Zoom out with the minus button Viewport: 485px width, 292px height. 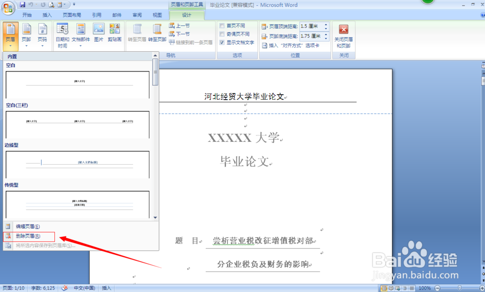(437, 288)
